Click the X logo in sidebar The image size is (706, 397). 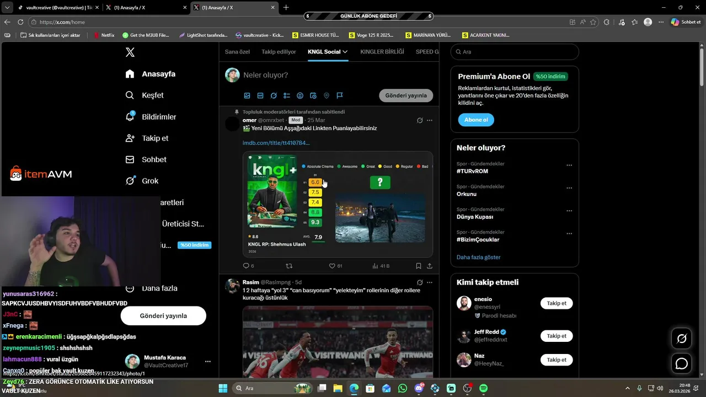(x=130, y=52)
